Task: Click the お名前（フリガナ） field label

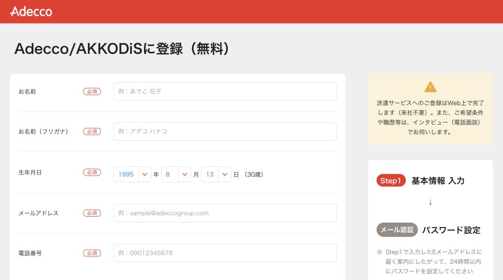Action: click(44, 131)
